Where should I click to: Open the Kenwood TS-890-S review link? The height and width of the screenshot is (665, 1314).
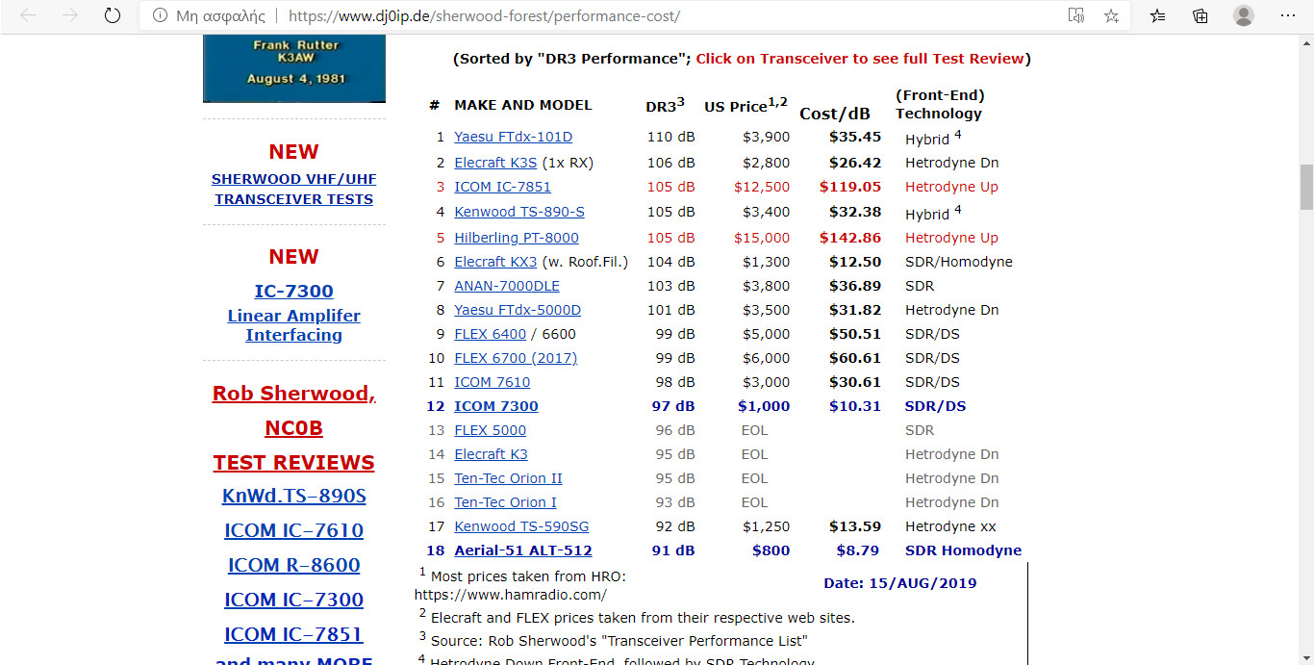coord(519,212)
